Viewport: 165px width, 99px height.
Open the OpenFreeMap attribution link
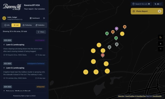[x=130, y=96]
